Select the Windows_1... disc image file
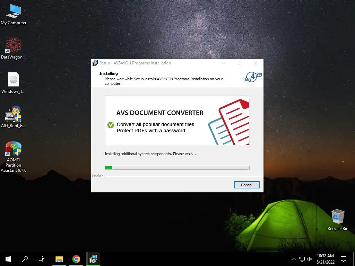355x266 pixels. point(14,83)
